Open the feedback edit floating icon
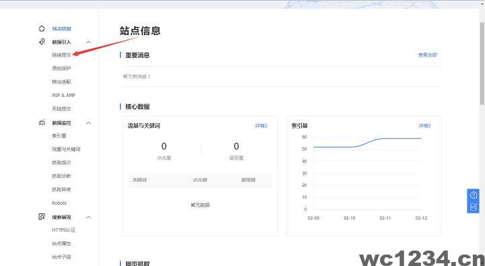The width and height of the screenshot is (485, 266). click(474, 207)
